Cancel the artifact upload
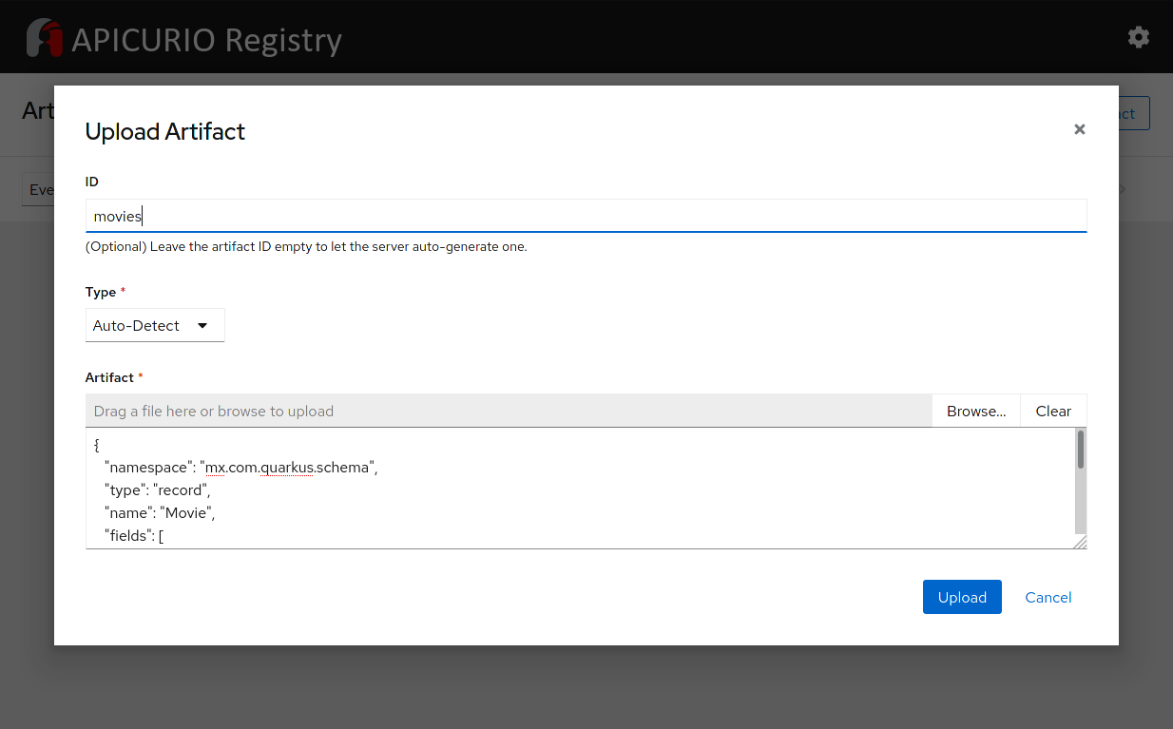This screenshot has width=1173, height=729. coord(1048,597)
